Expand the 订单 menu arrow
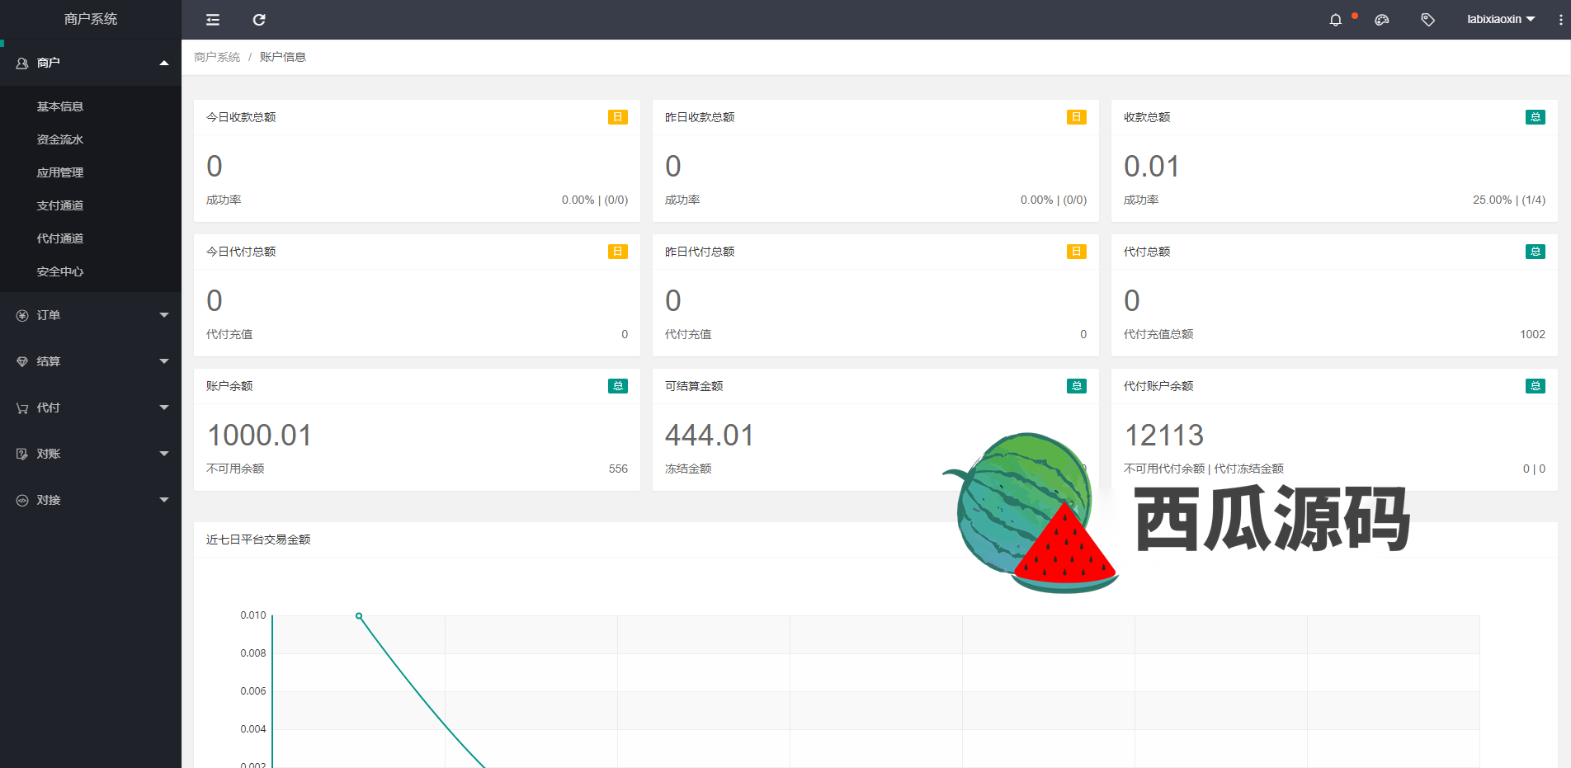 [164, 315]
